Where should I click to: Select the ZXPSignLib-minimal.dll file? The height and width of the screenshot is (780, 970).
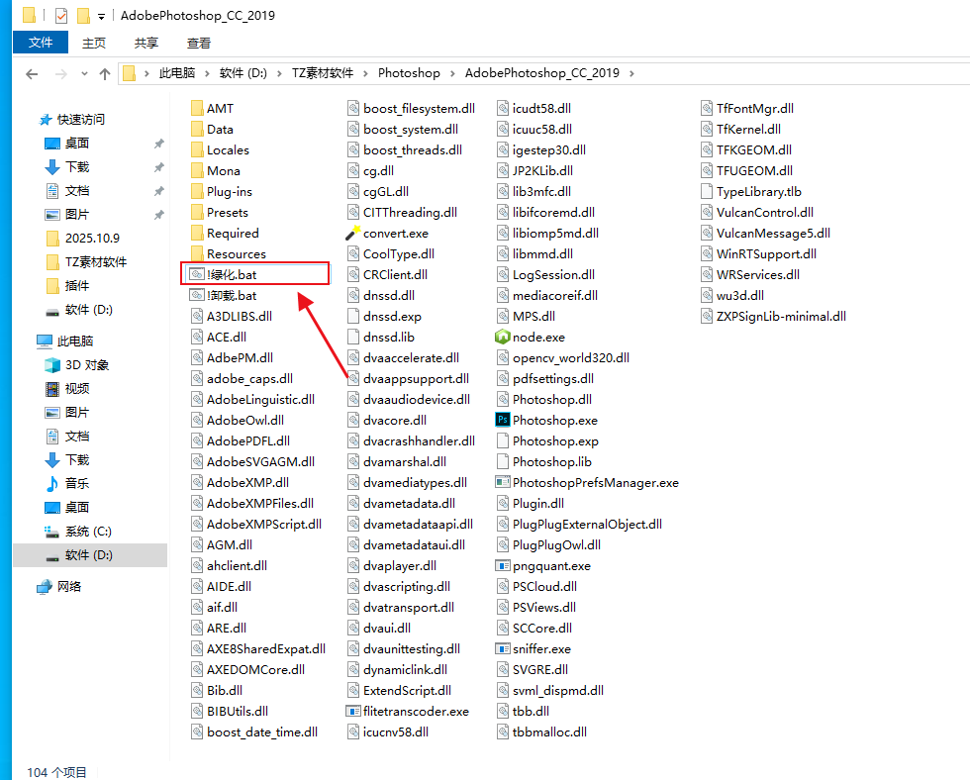click(x=773, y=316)
